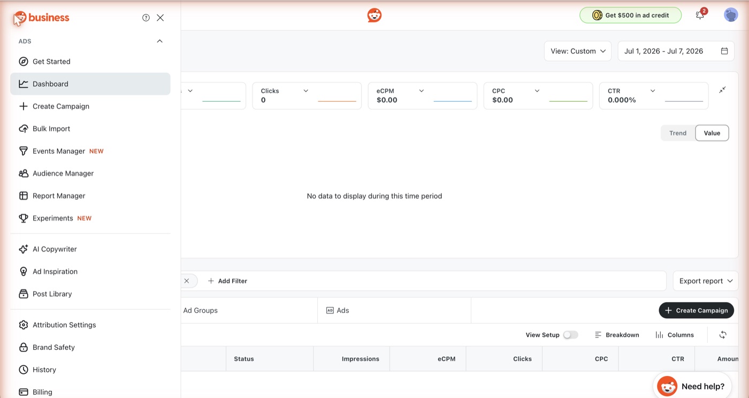Viewport: 749px width, 398px height.
Task: Click the Create Campaign plus icon in sidebar
Action: 24,107
